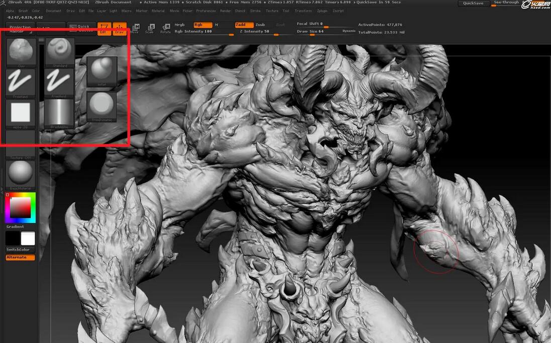Click the ActivePoints: 477,076 readout
Viewport: 551px width, 343px height.
[x=380, y=25]
